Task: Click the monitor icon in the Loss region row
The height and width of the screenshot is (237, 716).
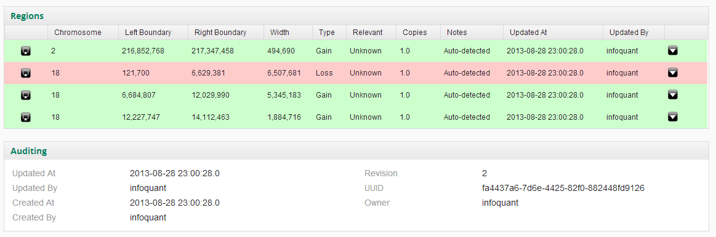Action: click(26, 72)
